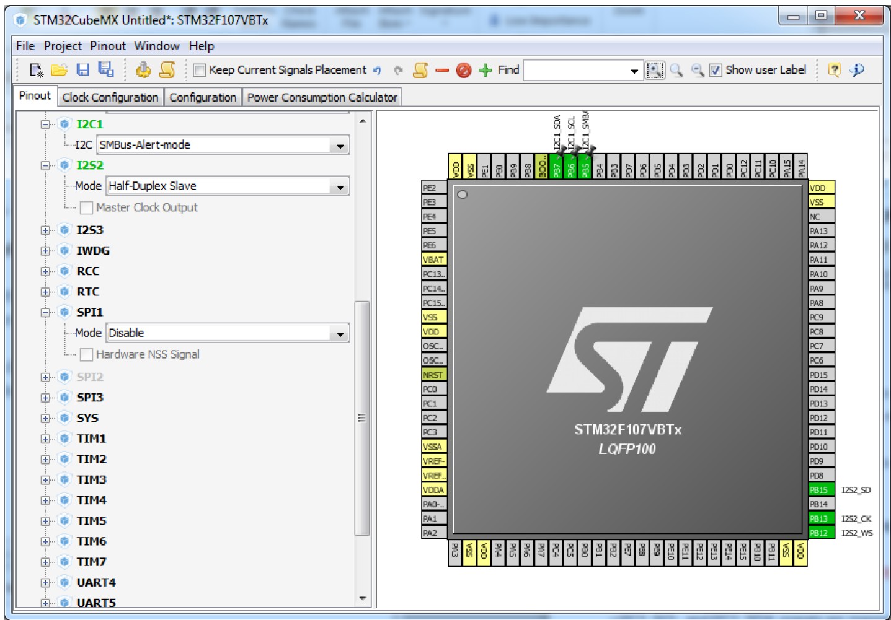Click the green plus toolbar icon

[x=485, y=70]
